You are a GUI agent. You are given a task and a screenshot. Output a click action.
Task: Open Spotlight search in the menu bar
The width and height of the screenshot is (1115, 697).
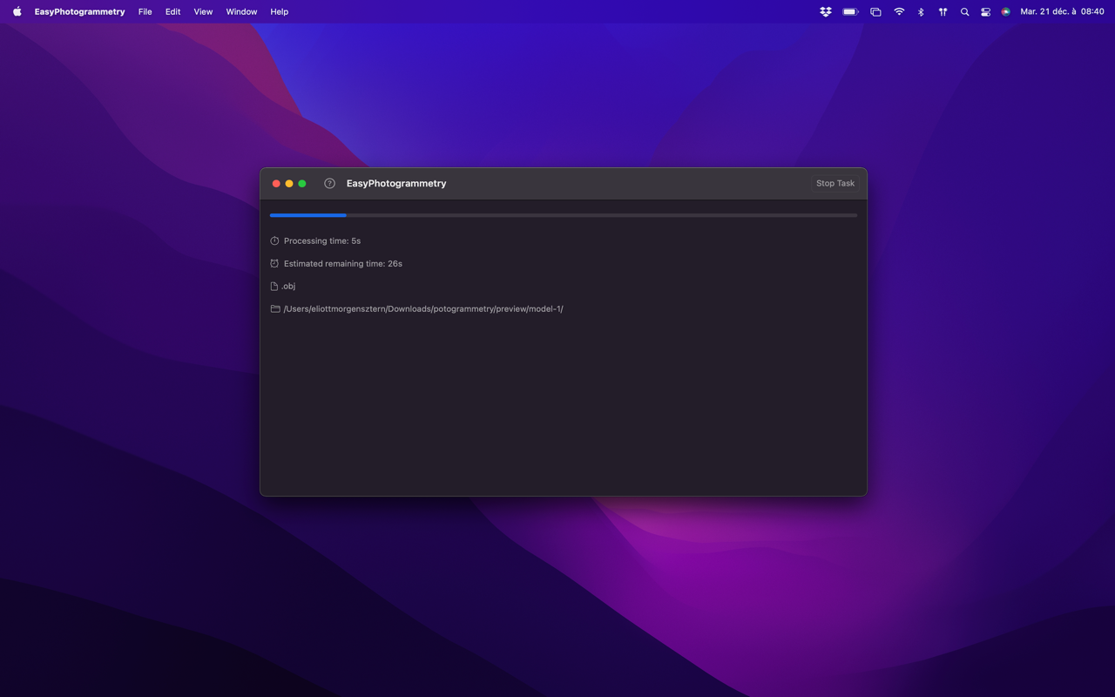click(964, 12)
